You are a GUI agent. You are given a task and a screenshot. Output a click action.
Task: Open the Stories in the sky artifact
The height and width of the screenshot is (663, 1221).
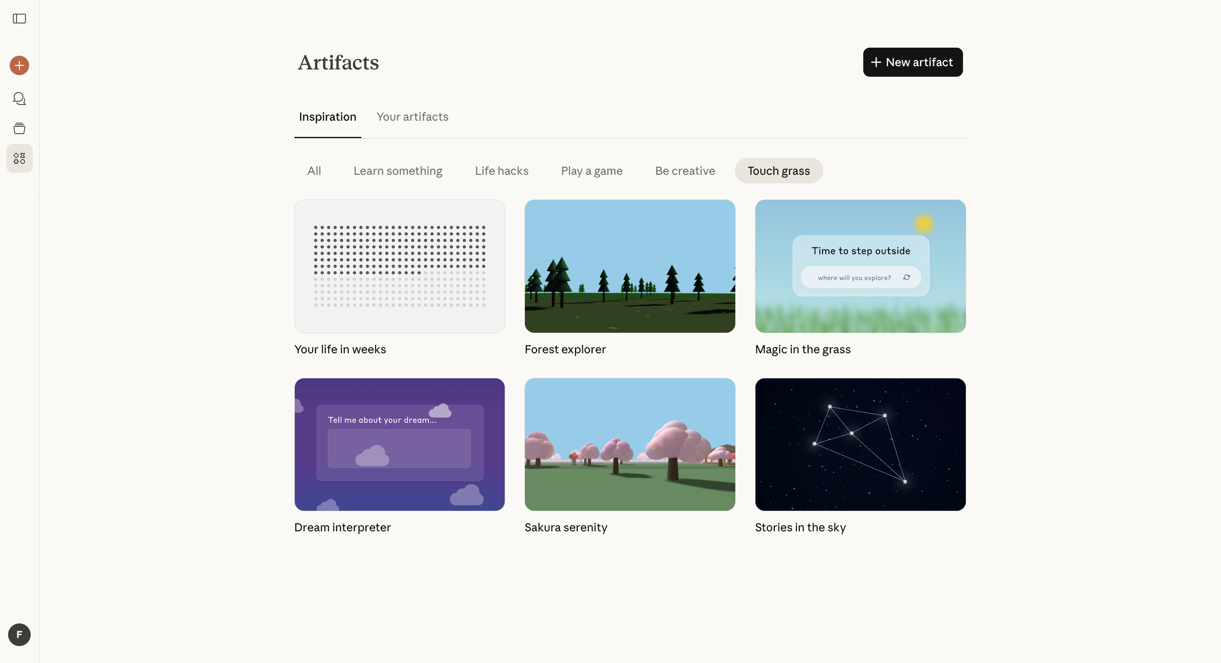pos(860,445)
